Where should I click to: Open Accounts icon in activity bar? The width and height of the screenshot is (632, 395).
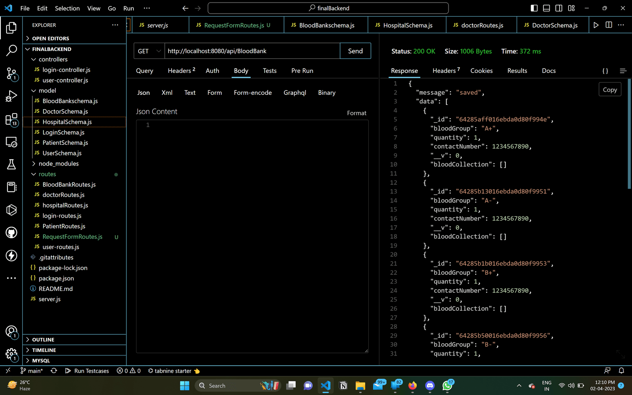[x=11, y=332]
